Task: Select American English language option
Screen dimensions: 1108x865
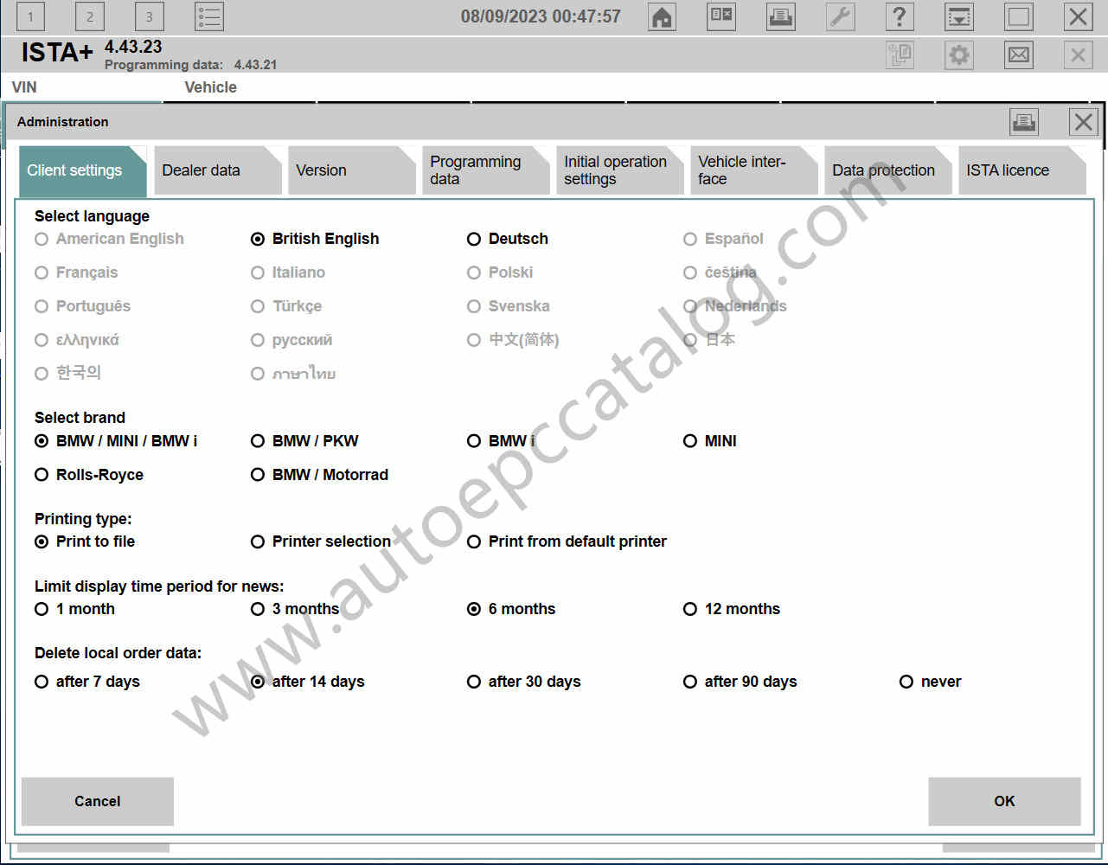Action: tap(110, 239)
